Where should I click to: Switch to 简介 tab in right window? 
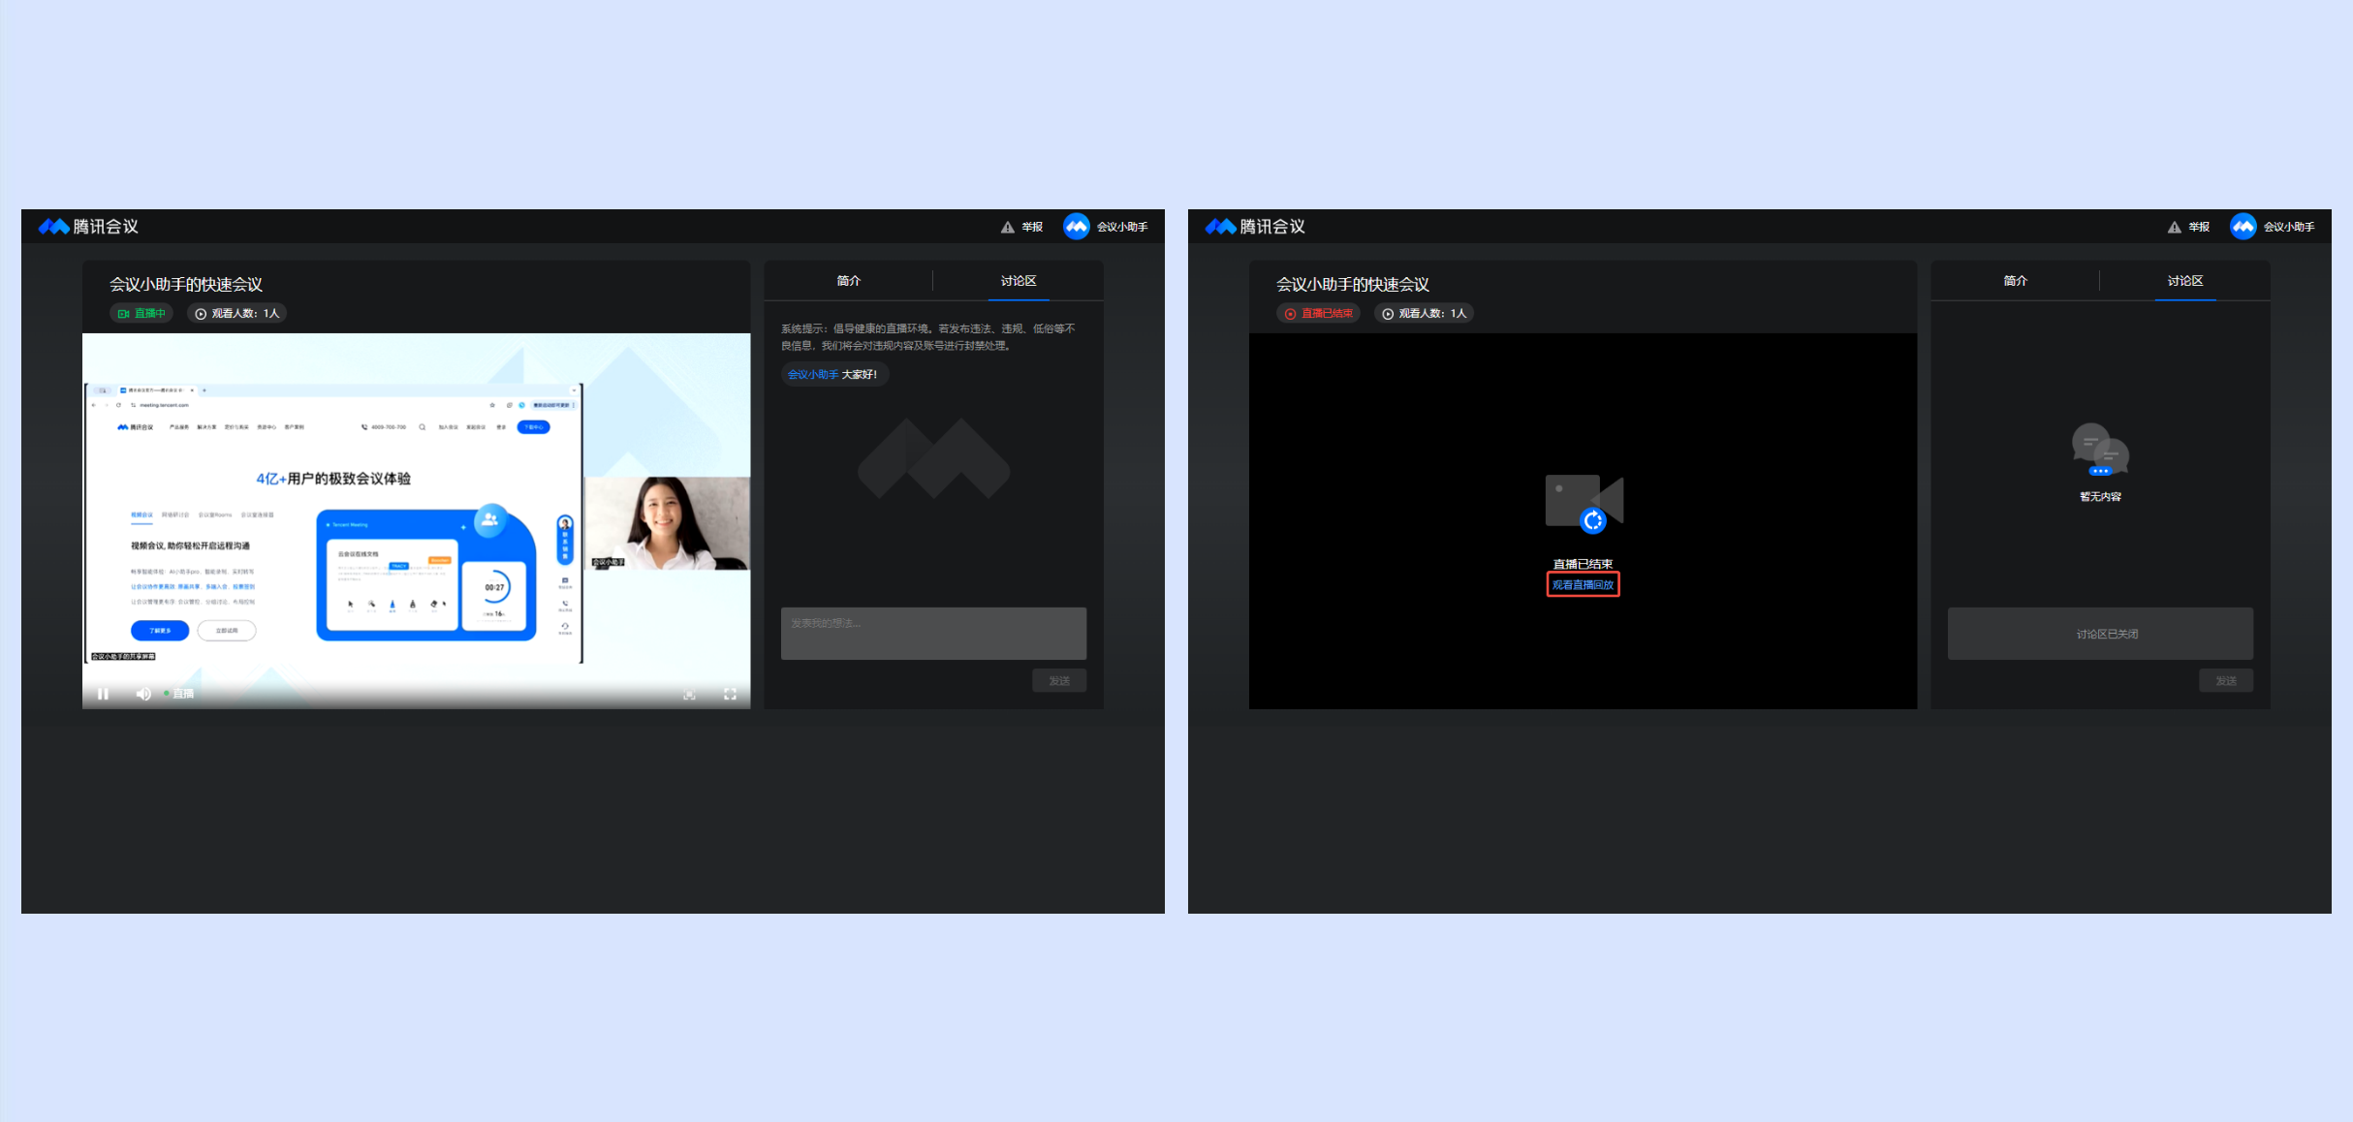[x=2016, y=281]
